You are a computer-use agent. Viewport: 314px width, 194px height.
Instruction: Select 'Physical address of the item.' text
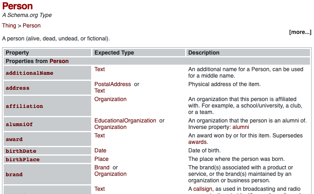(224, 84)
